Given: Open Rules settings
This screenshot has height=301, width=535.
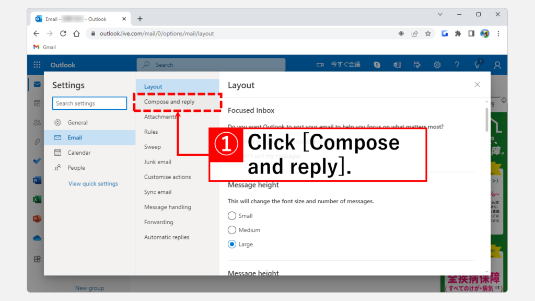Looking at the screenshot, I should click(x=178, y=132).
